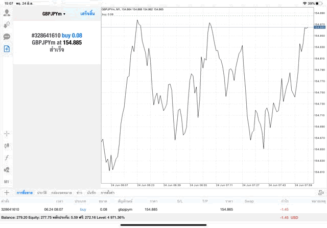Image resolution: width=327 pixels, height=228 pixels.
Task: Click the #328641610 buy 0.08 confirmation text
Action: [57, 35]
